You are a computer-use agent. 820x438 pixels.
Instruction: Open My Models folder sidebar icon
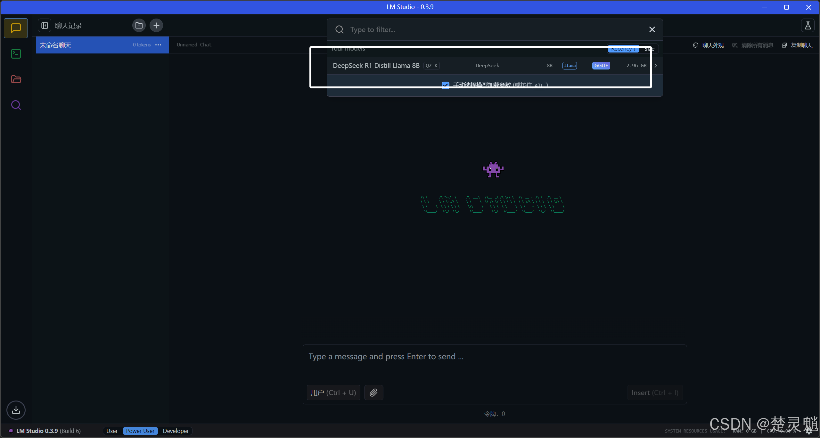coord(16,79)
